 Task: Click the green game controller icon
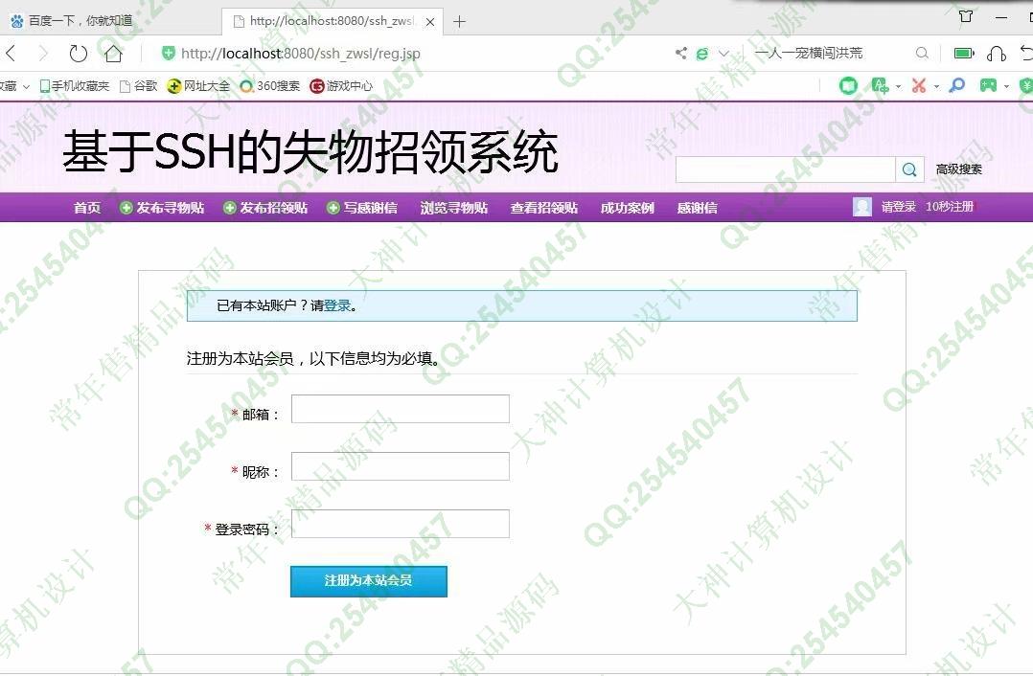(988, 85)
